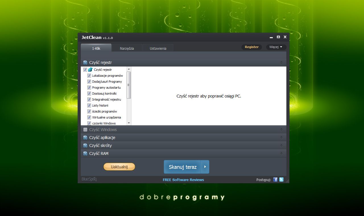Switch to the Narzędzia tab
This screenshot has width=364, height=216.
(x=127, y=48)
